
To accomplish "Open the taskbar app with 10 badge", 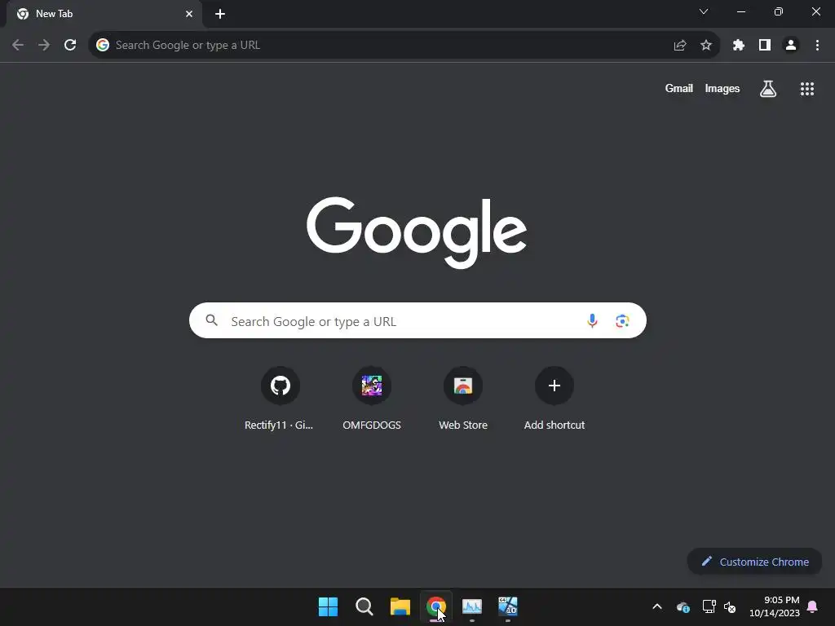I will [507, 606].
